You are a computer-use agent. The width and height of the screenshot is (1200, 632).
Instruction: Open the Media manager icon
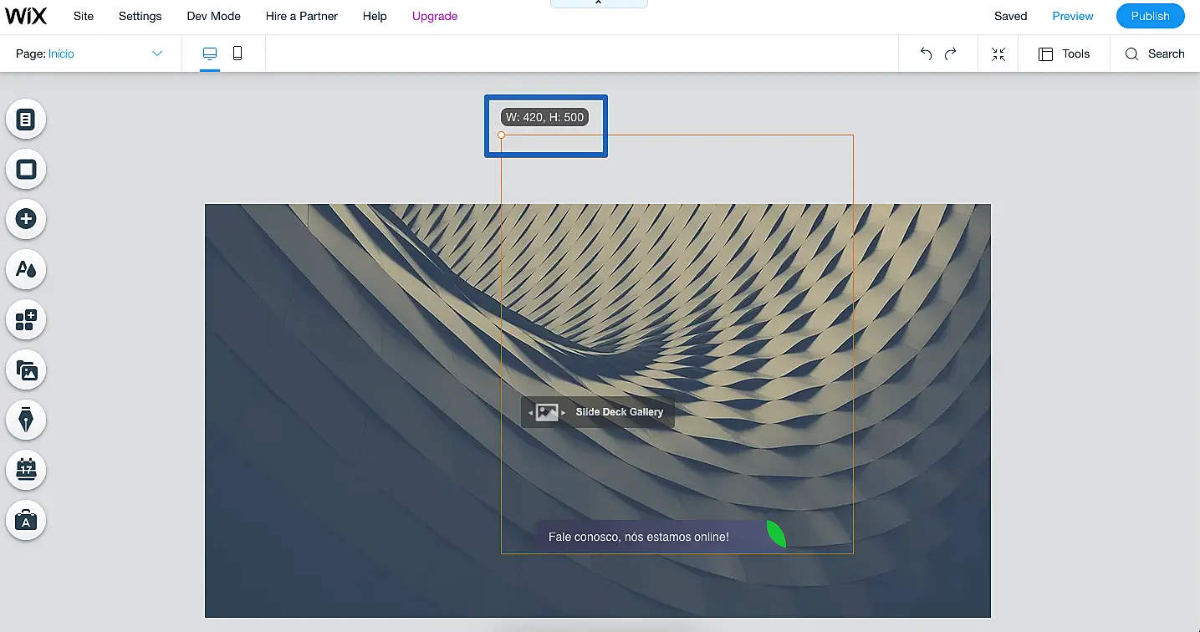coord(26,370)
